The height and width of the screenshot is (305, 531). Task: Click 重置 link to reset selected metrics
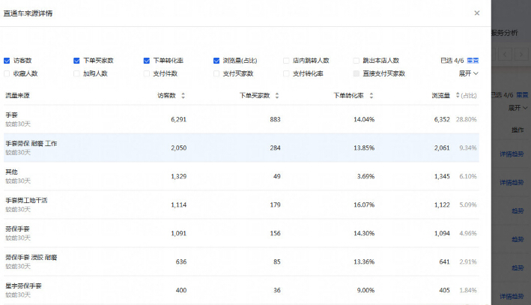click(x=473, y=61)
